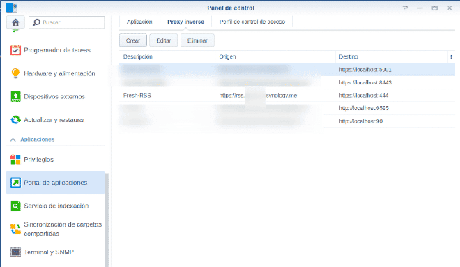Open Sincronización de carpetas compartidas

tap(56, 229)
